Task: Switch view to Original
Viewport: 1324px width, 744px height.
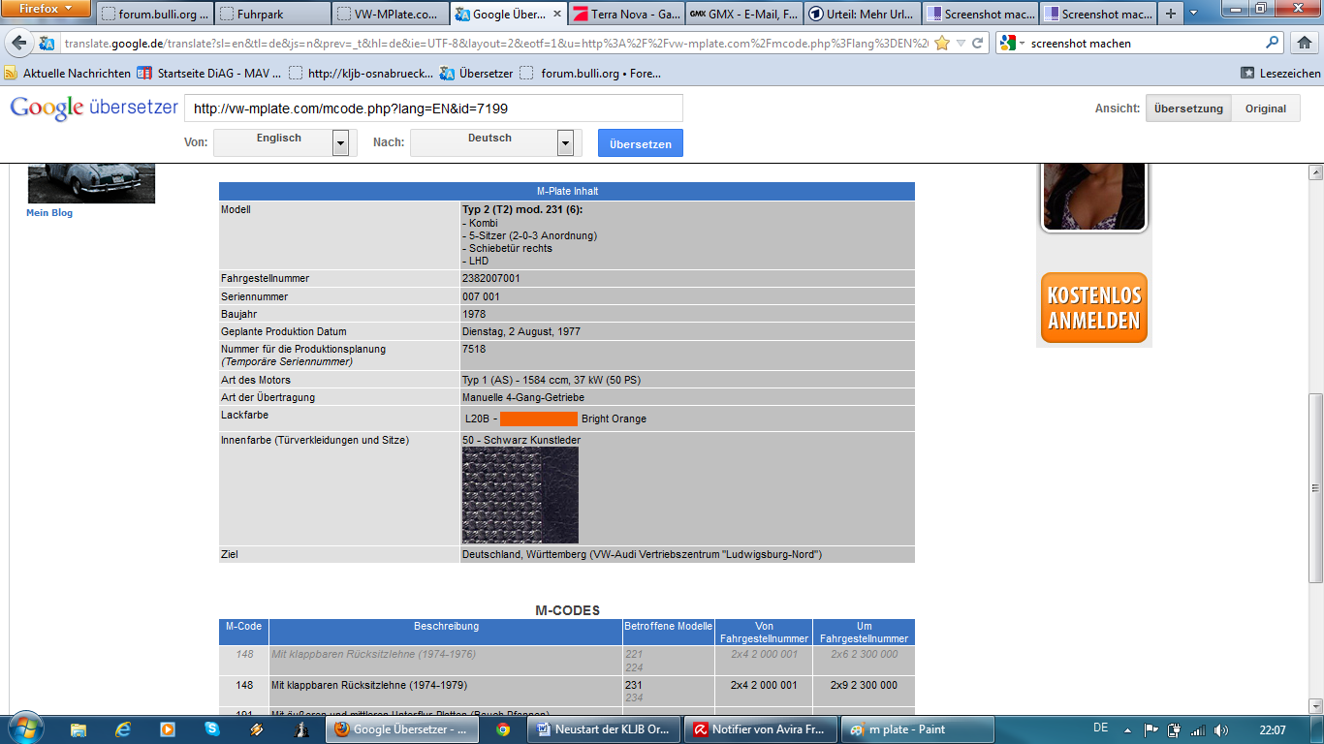Action: [1265, 108]
